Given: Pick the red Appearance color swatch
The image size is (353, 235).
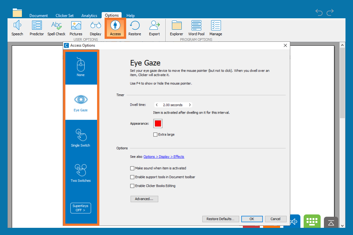Looking at the screenshot, I should click(158, 124).
